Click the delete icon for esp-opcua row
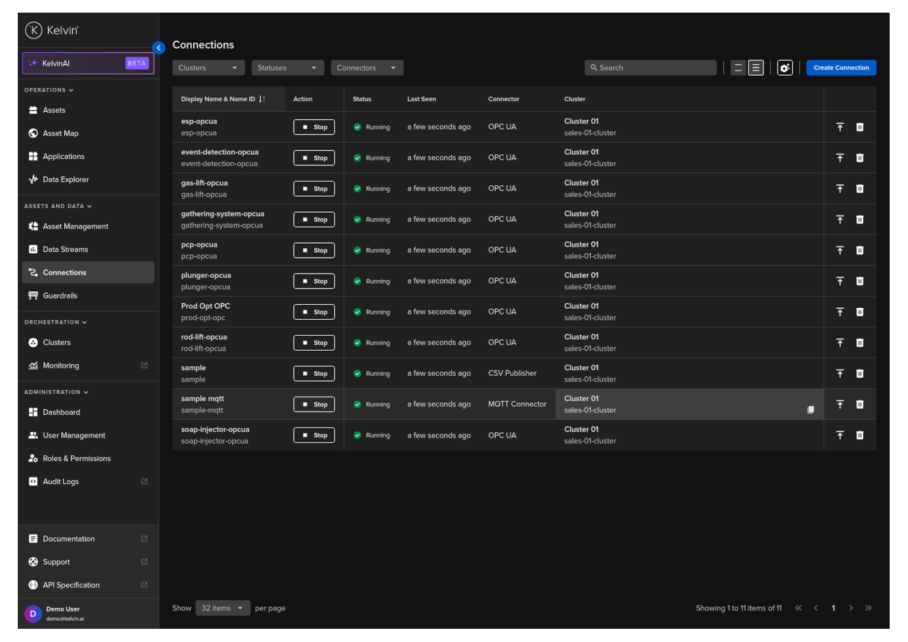This screenshot has width=908, height=642. coord(859,127)
